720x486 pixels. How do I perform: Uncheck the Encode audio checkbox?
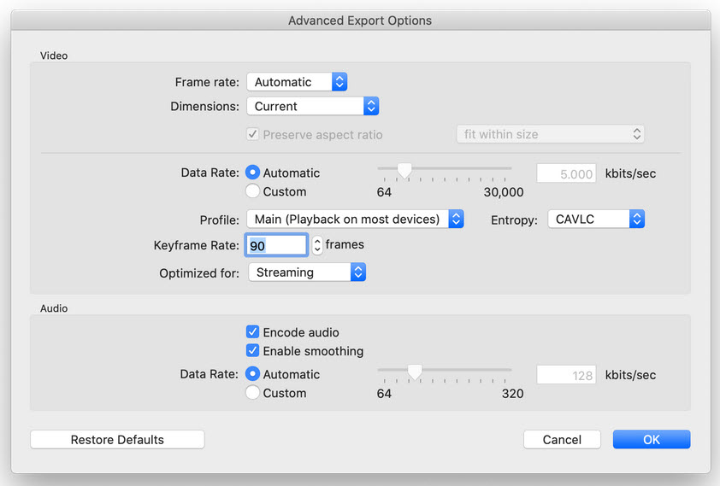(253, 332)
